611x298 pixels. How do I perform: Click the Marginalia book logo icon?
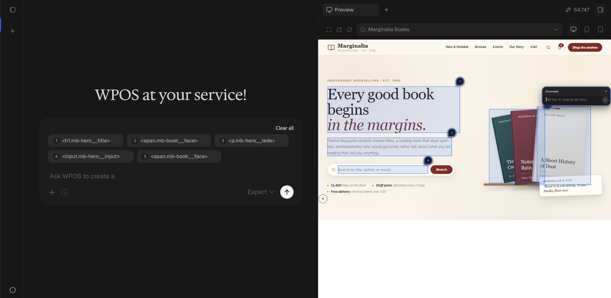[331, 48]
